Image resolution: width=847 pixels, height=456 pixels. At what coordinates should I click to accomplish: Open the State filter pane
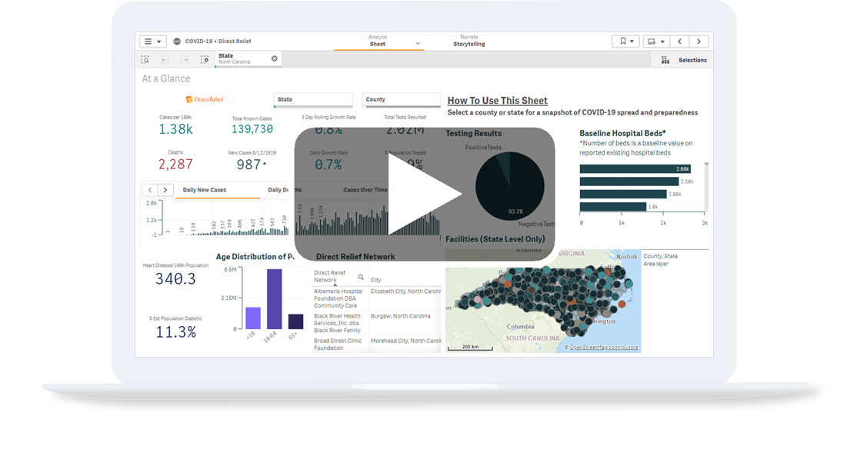point(313,100)
